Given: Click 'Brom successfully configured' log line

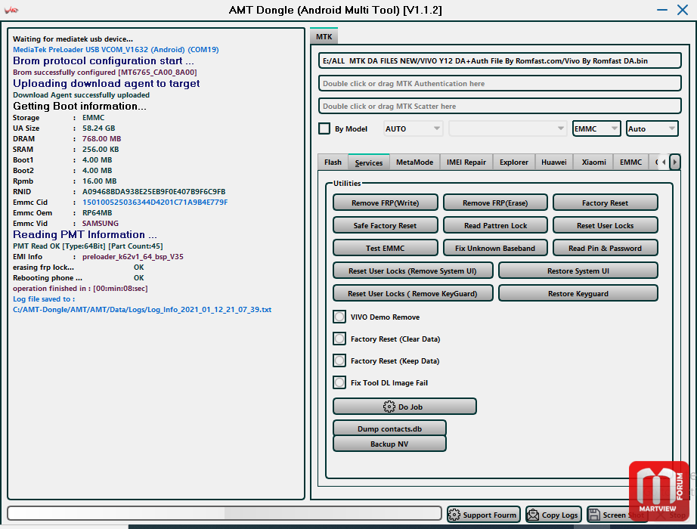Looking at the screenshot, I should [105, 72].
